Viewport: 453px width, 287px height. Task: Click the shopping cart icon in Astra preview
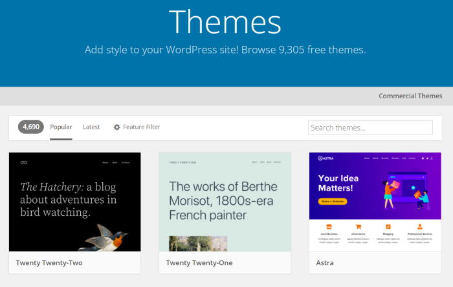(x=359, y=227)
